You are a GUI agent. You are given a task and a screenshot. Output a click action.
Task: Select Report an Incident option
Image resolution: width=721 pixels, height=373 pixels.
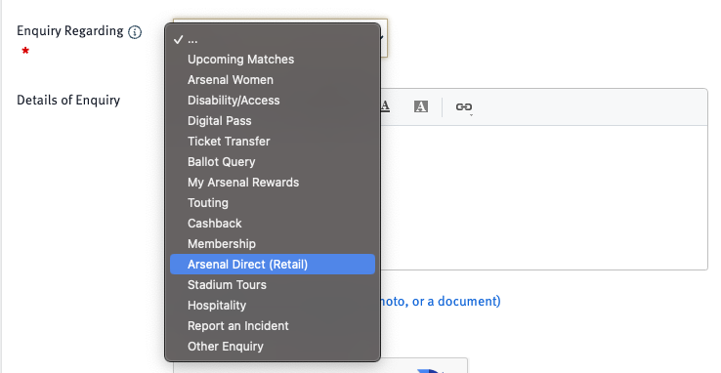[x=273, y=326]
